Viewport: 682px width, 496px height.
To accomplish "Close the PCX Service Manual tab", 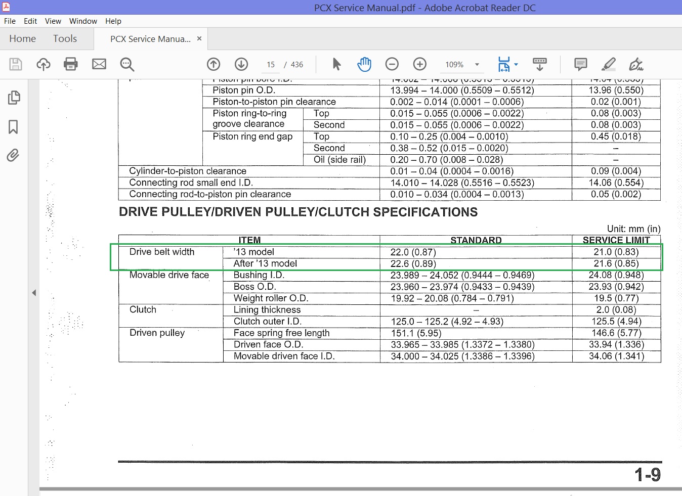I will coord(199,38).
